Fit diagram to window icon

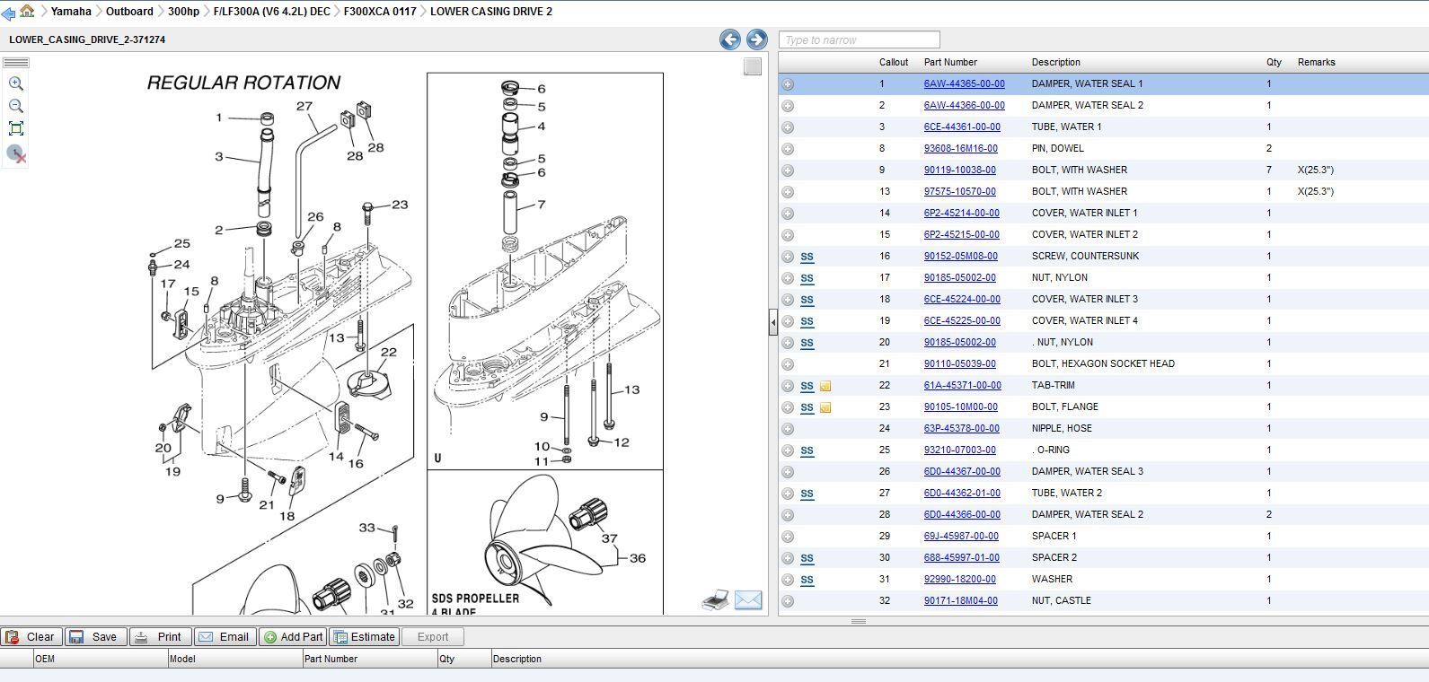(16, 128)
